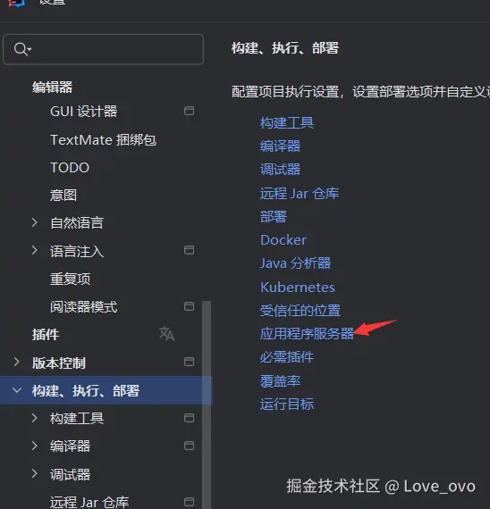Click the translation icon next to 插件

[167, 334]
